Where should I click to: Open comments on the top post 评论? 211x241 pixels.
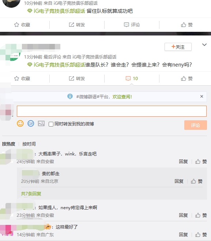pos(132,25)
